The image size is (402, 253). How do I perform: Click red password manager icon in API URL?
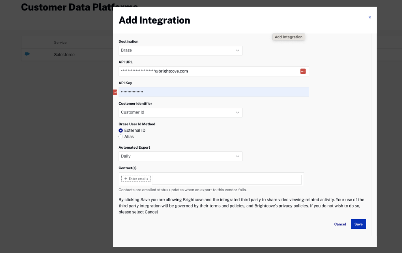coord(303,71)
